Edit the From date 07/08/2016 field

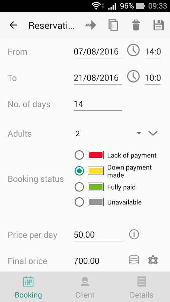click(98, 52)
